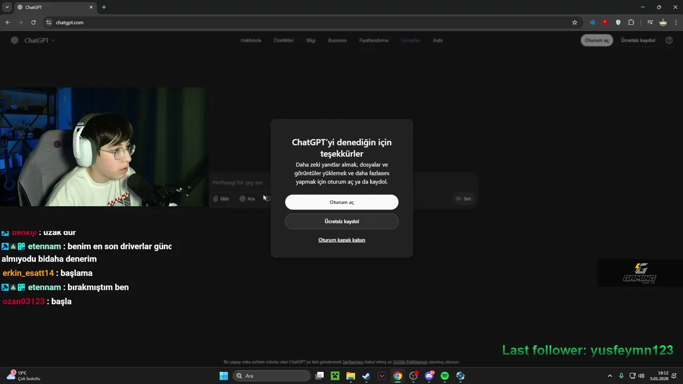The height and width of the screenshot is (384, 683).
Task: Open the Extensions puzzle icon
Action: point(631,22)
